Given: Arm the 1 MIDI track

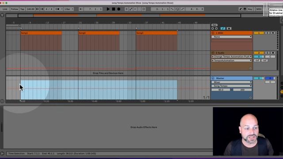Looking at the screenshot, I should click(273, 33).
